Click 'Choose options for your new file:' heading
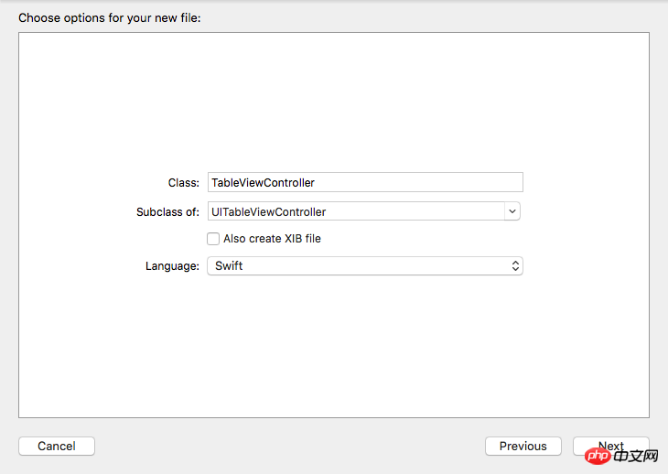Screen dimensions: 668x474 (x=110, y=18)
